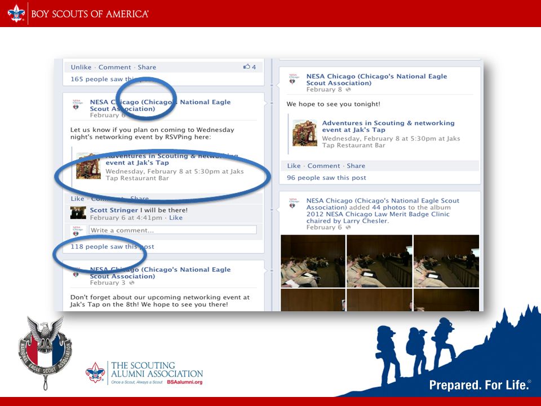Click the 'Prepared. For Life.' slogan

480,385
